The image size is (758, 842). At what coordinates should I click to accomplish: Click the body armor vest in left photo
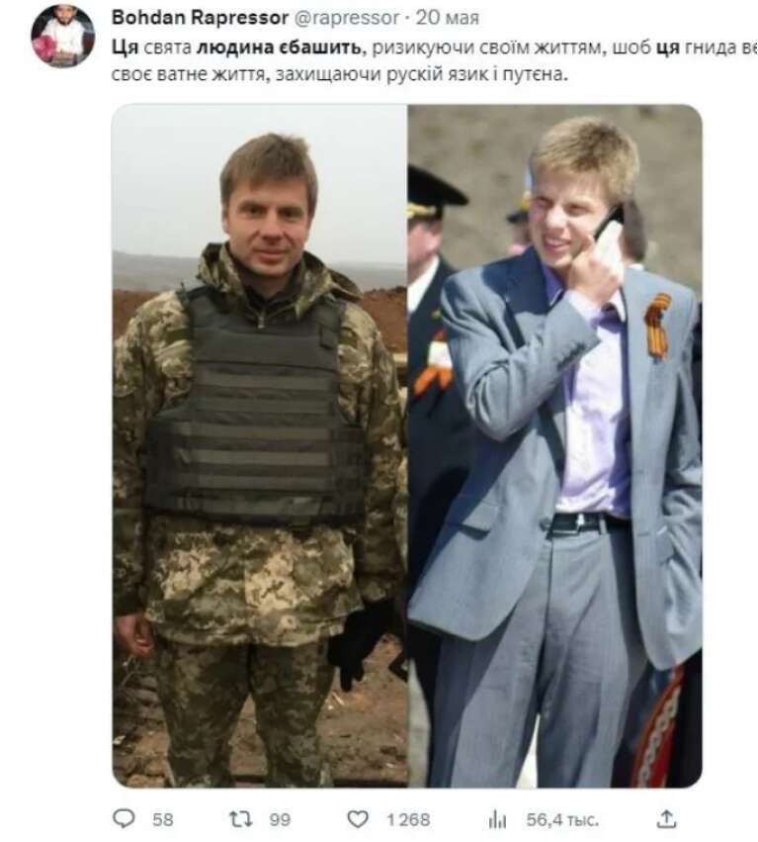click(253, 408)
